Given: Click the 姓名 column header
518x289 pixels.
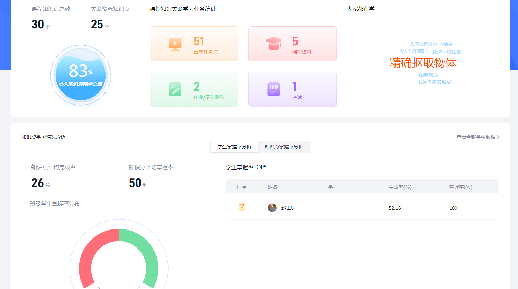Looking at the screenshot, I should click(272, 187).
